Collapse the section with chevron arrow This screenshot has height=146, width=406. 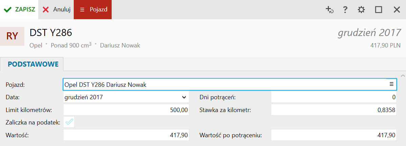[402, 76]
